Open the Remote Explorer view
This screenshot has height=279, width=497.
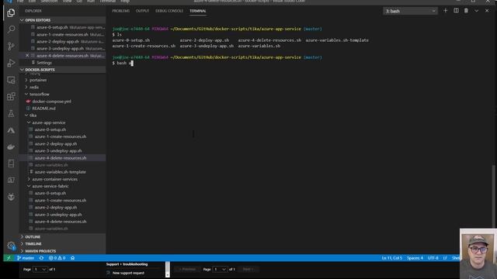click(11, 80)
